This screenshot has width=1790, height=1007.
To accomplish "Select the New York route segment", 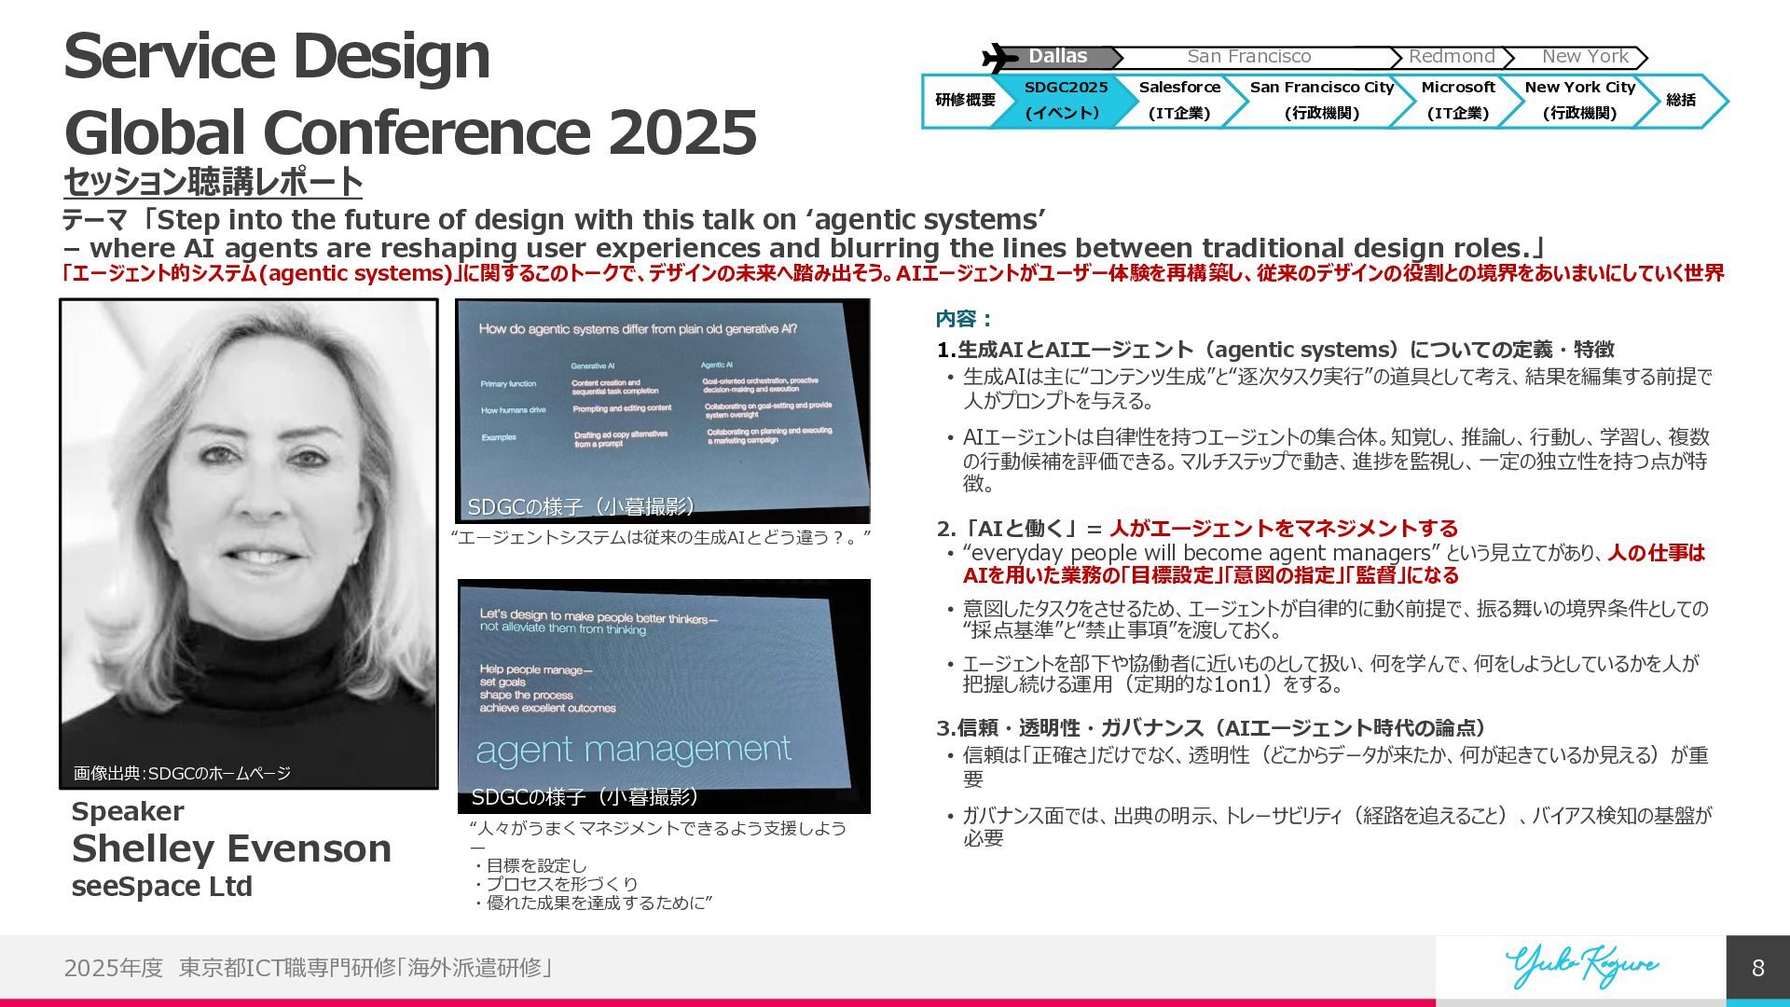I will (1584, 57).
